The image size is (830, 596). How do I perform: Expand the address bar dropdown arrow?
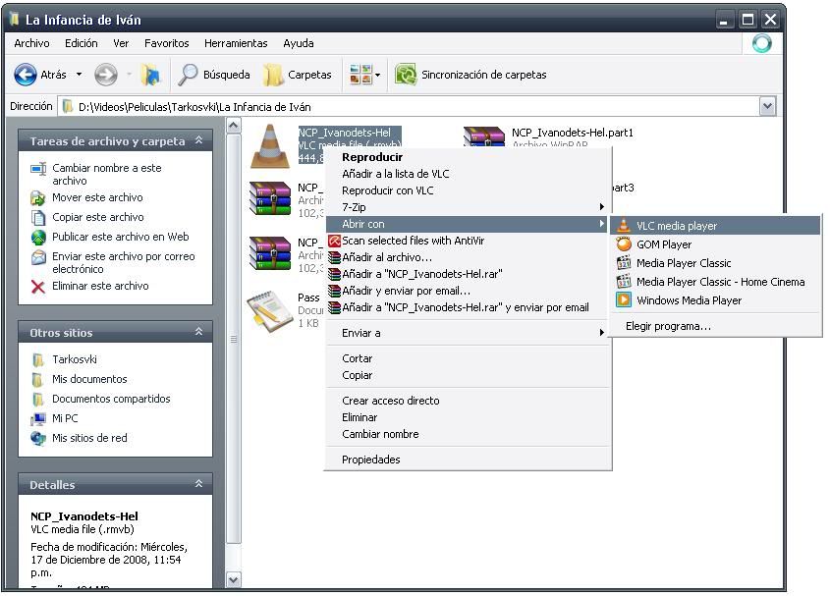767,106
